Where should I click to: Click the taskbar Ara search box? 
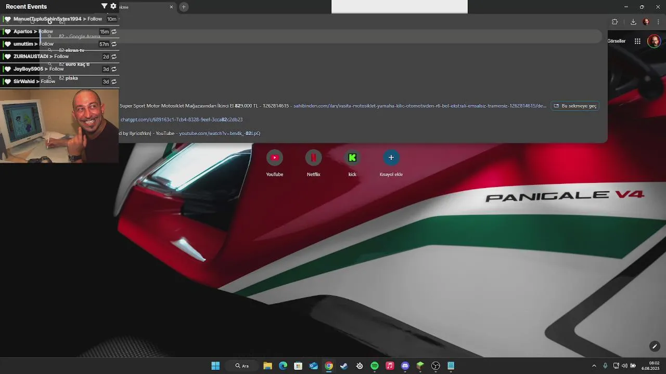242,366
